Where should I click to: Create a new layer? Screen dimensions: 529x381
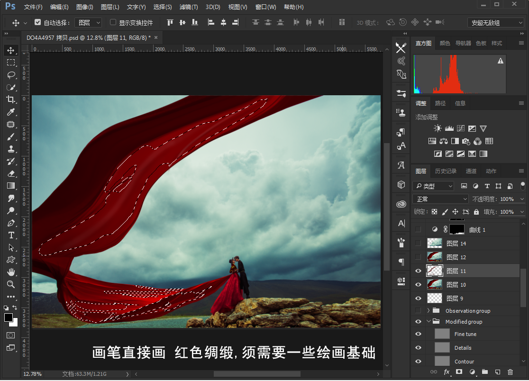pyautogui.click(x=498, y=372)
